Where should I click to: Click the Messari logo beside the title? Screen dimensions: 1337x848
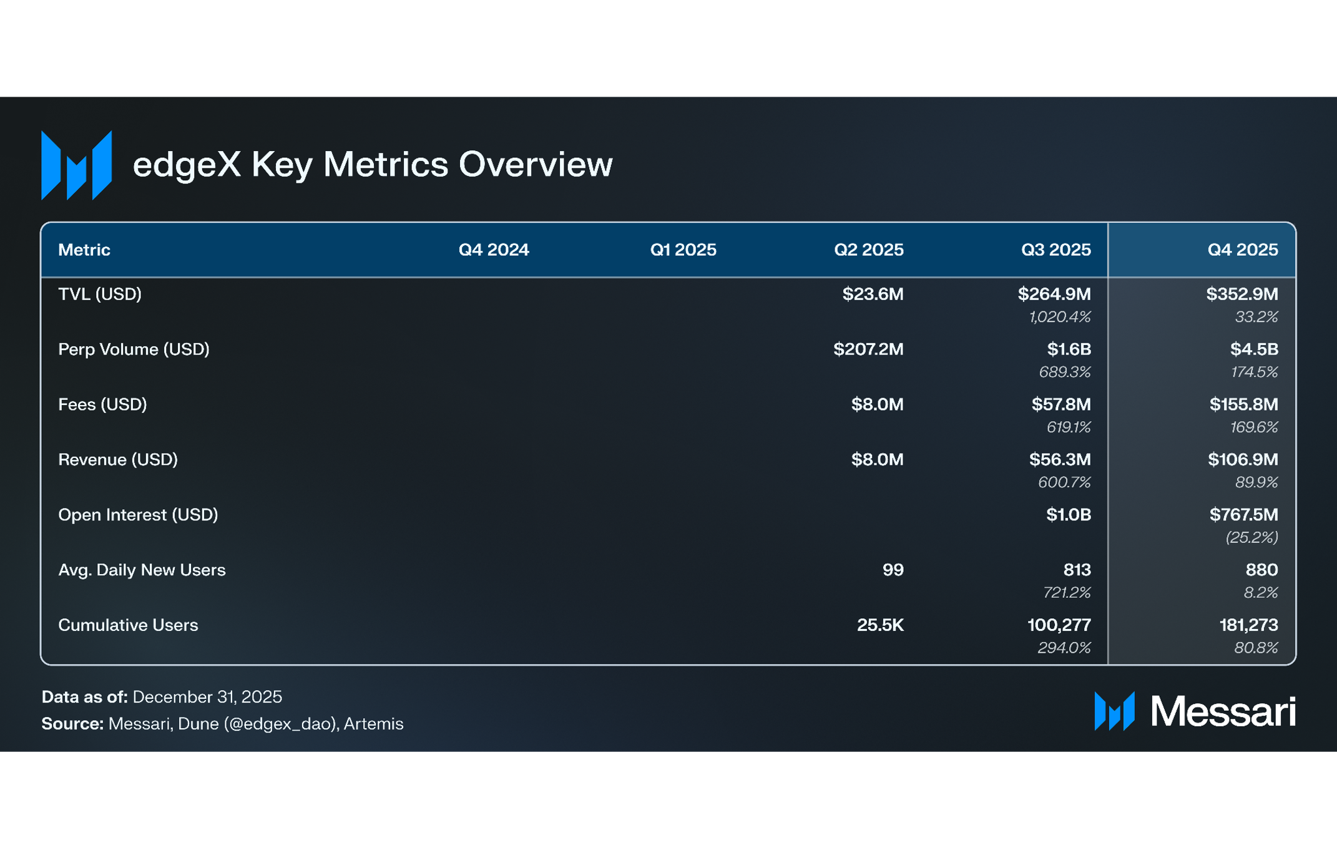coord(76,165)
